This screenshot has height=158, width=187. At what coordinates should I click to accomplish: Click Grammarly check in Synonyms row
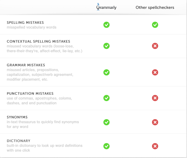(x=106, y=122)
